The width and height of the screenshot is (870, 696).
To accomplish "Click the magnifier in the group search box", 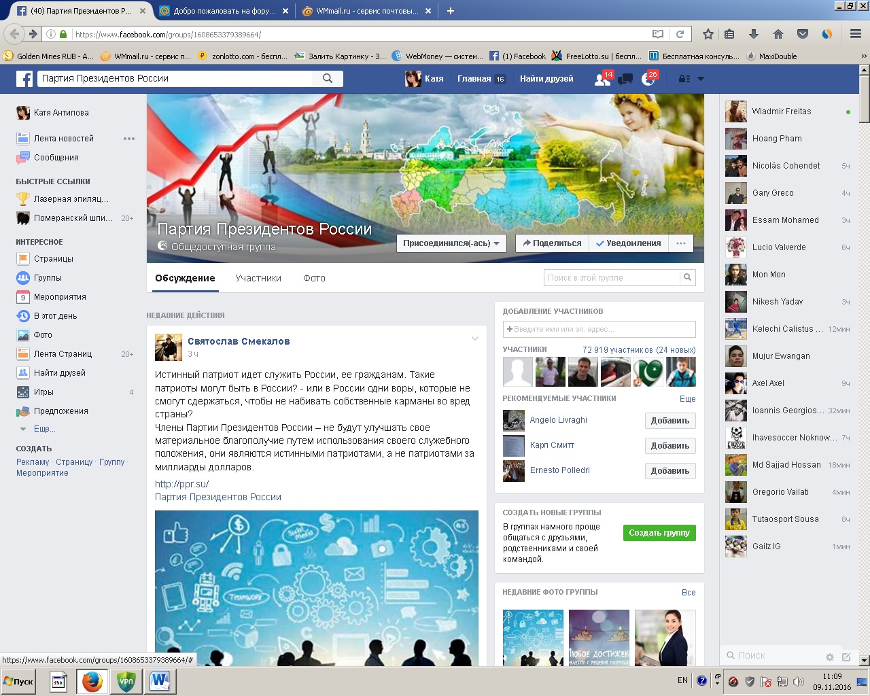I will click(687, 277).
